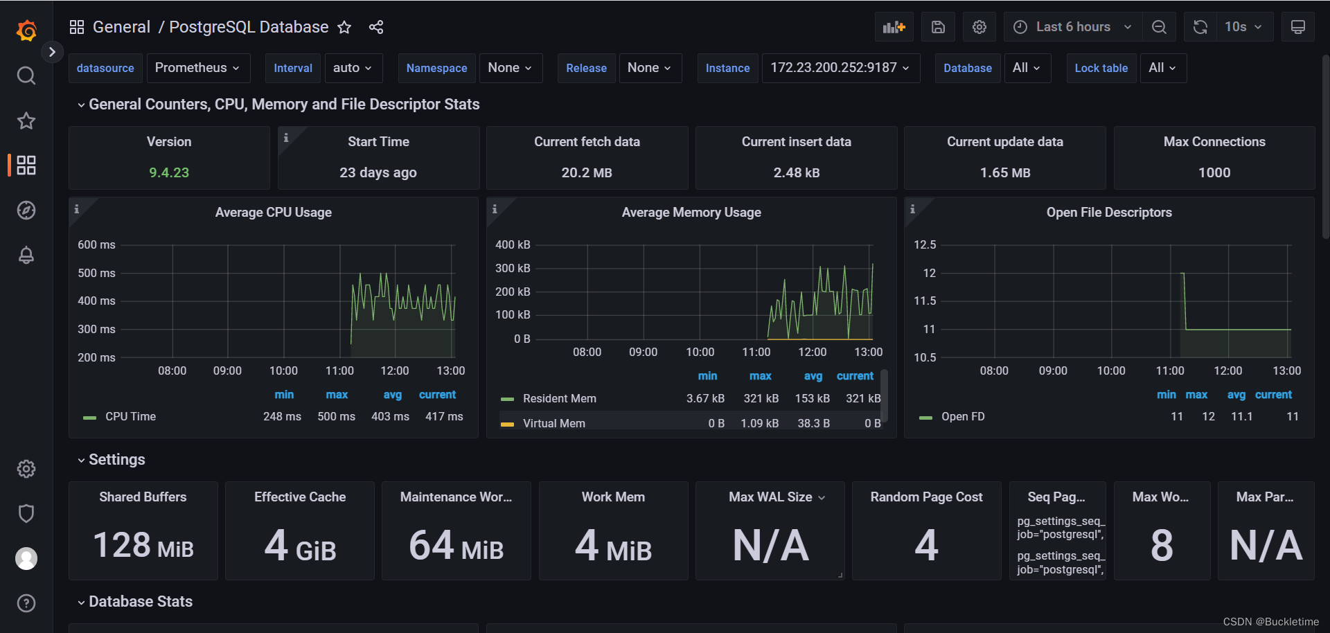Sort CPU legend by max column
Viewport: 1330px width, 633px height.
point(337,394)
